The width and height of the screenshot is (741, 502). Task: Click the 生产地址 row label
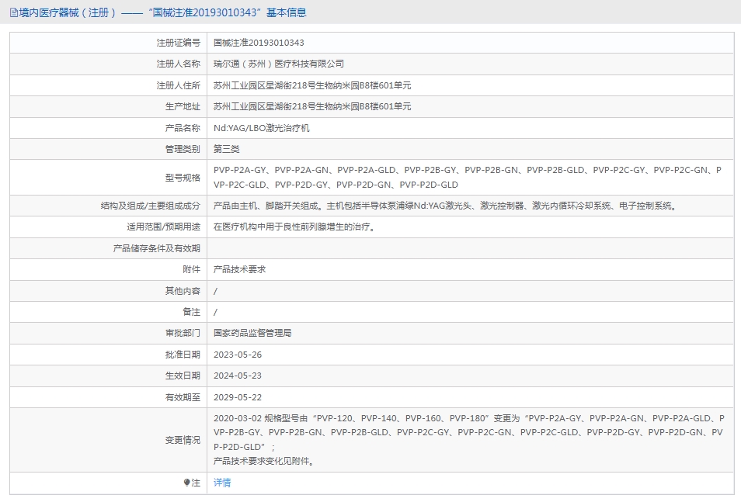point(183,107)
